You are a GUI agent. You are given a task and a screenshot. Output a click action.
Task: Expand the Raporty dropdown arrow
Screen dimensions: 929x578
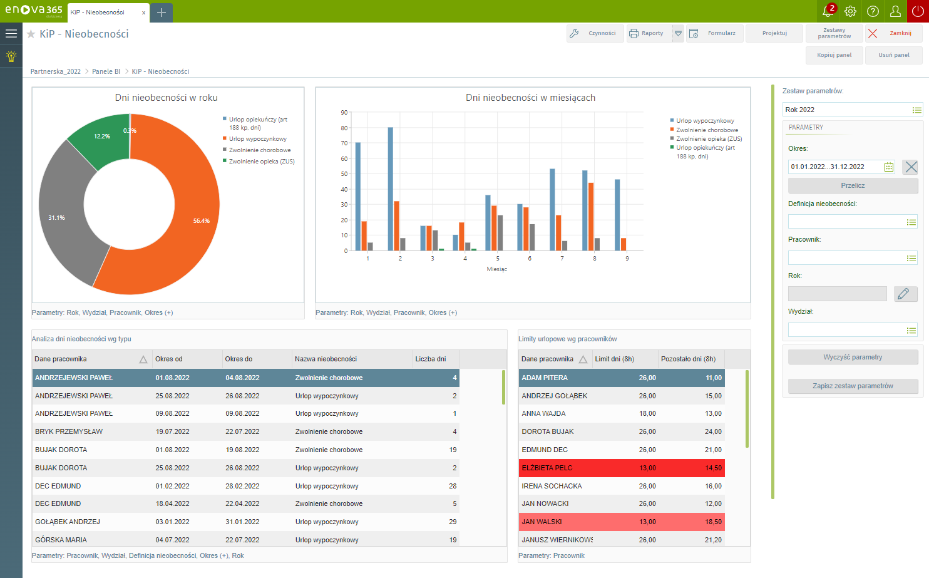(678, 34)
